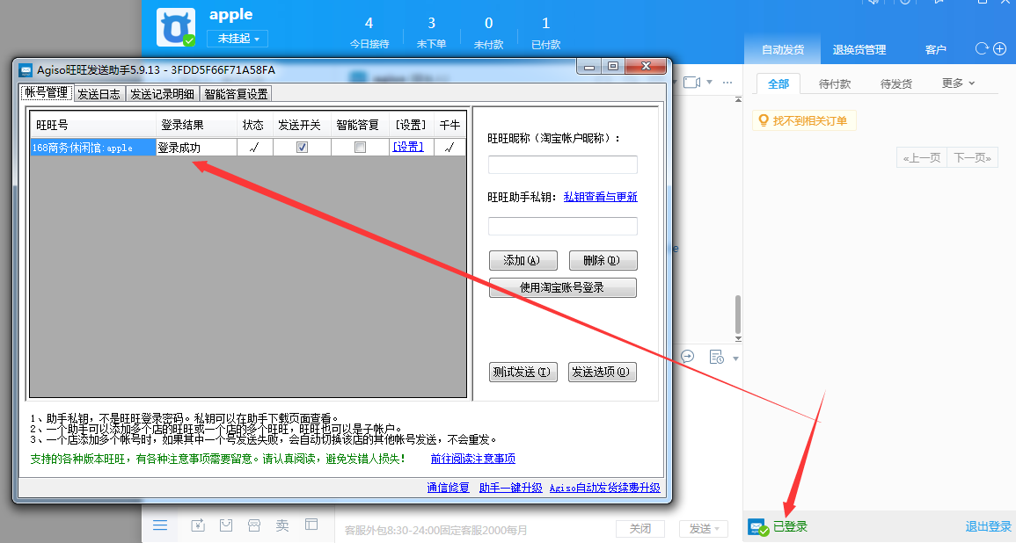Open the 帐号管理 tab in Agiso
The height and width of the screenshot is (543, 1016).
tap(47, 93)
